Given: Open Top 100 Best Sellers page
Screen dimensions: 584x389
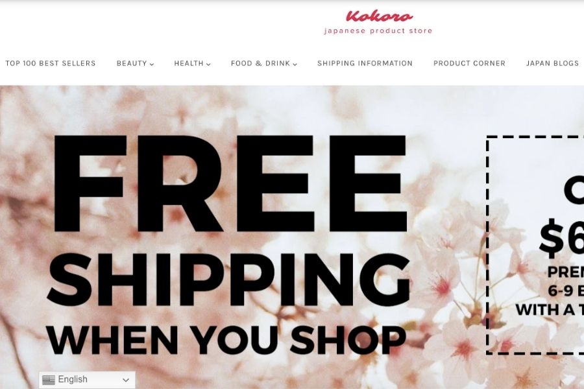Looking at the screenshot, I should pyautogui.click(x=50, y=64).
